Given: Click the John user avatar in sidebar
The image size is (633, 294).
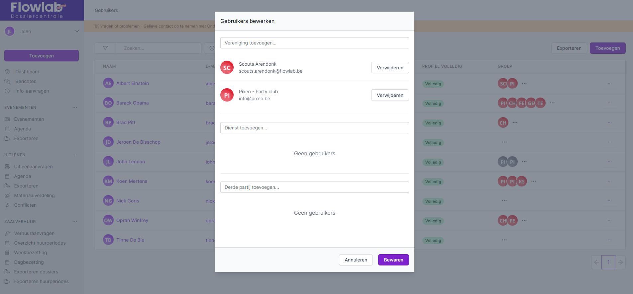Looking at the screenshot, I should (x=10, y=32).
